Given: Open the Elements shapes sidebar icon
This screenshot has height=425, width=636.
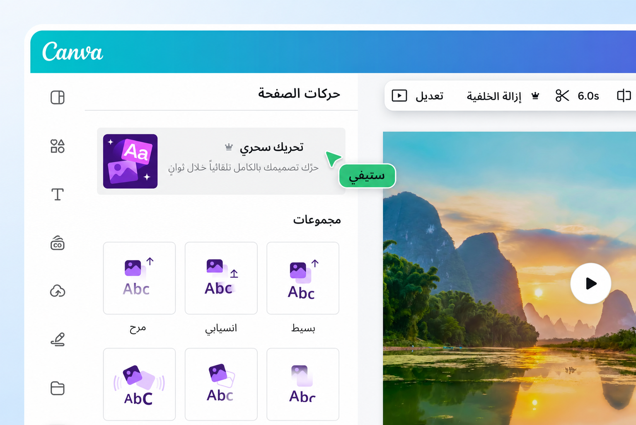Looking at the screenshot, I should click(x=58, y=146).
